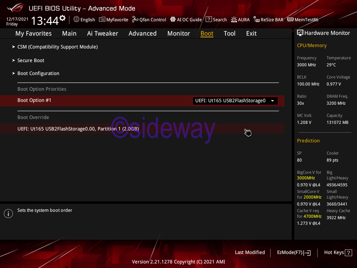357x268 pixels.
Task: Boot from UEFI: Ut165 USB2FlashStorage0.00 override
Action: coord(142,129)
